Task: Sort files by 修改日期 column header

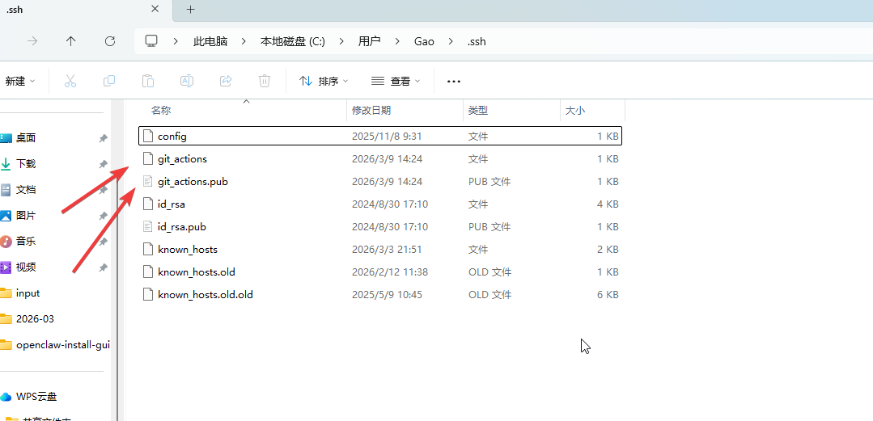Action: (371, 111)
